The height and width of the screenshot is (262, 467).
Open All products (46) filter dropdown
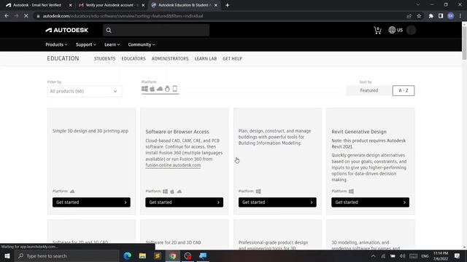click(85, 91)
